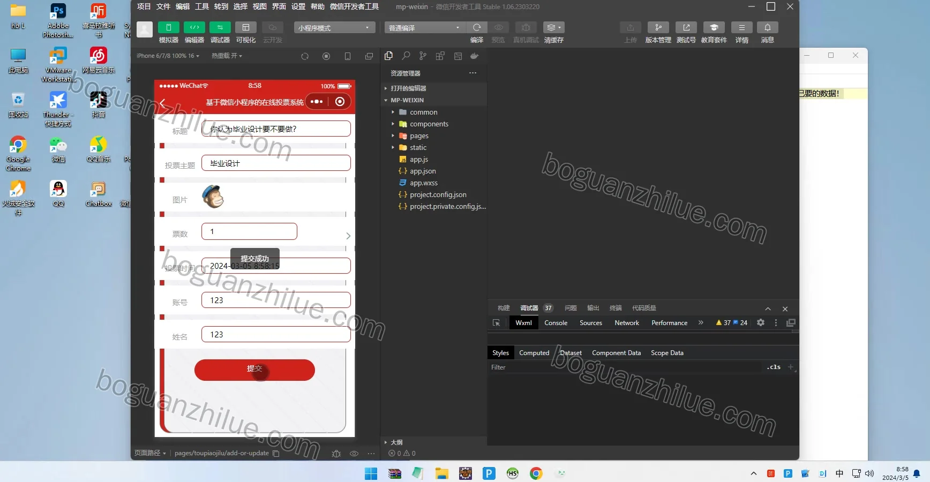The height and width of the screenshot is (482, 930).
Task: Open the 消息 notifications bell
Action: coord(767,27)
